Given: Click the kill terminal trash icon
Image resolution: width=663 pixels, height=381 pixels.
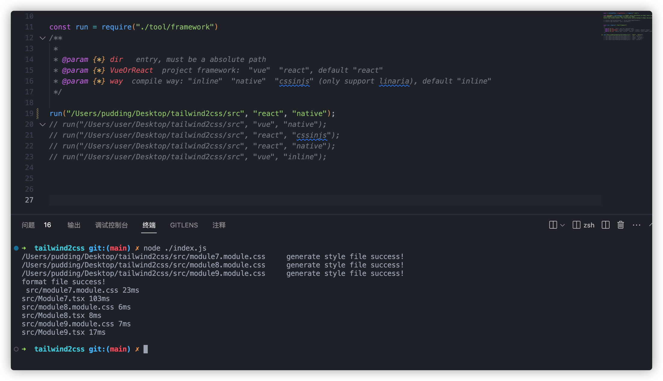Looking at the screenshot, I should [621, 225].
